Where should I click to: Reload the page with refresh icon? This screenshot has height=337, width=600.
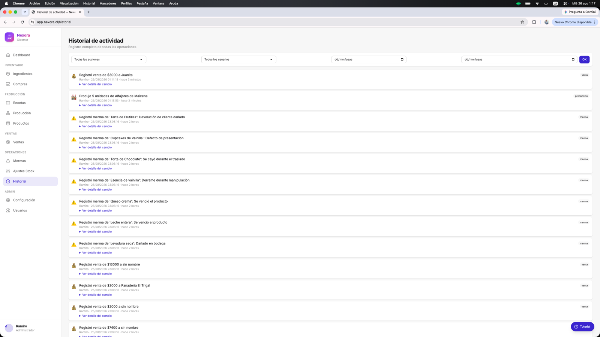22,22
